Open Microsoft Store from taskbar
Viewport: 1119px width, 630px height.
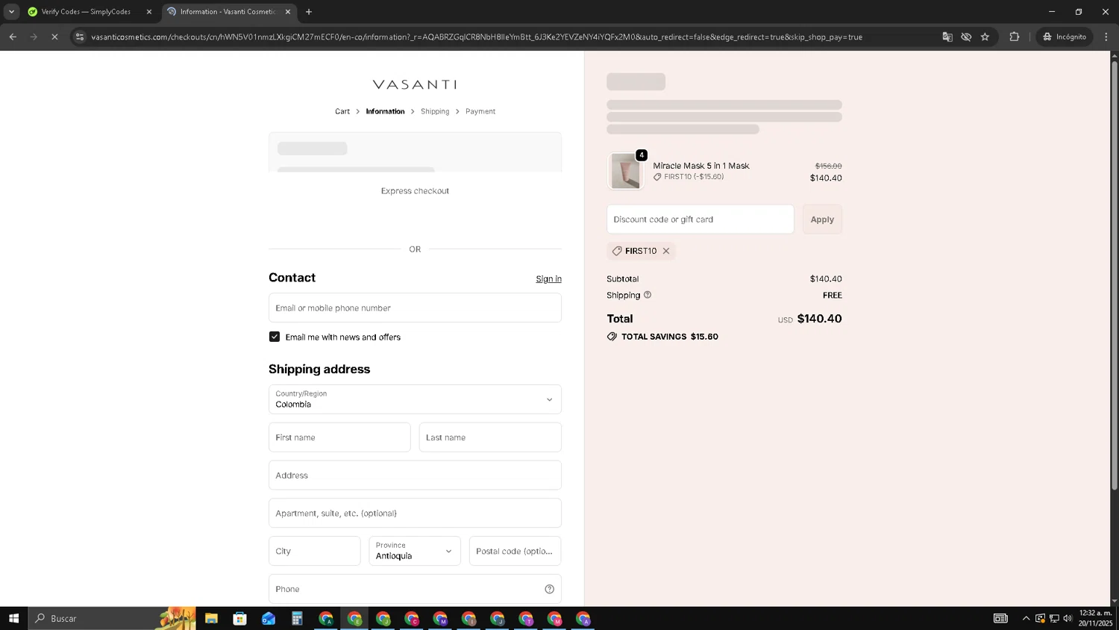[239, 618]
